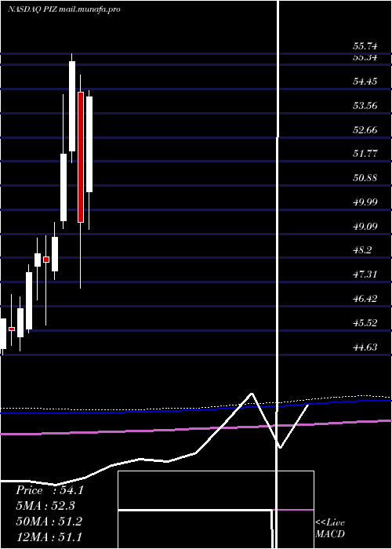392x549 pixels.
Task: Click the 49.09 price axis label
Action: tap(365, 226)
